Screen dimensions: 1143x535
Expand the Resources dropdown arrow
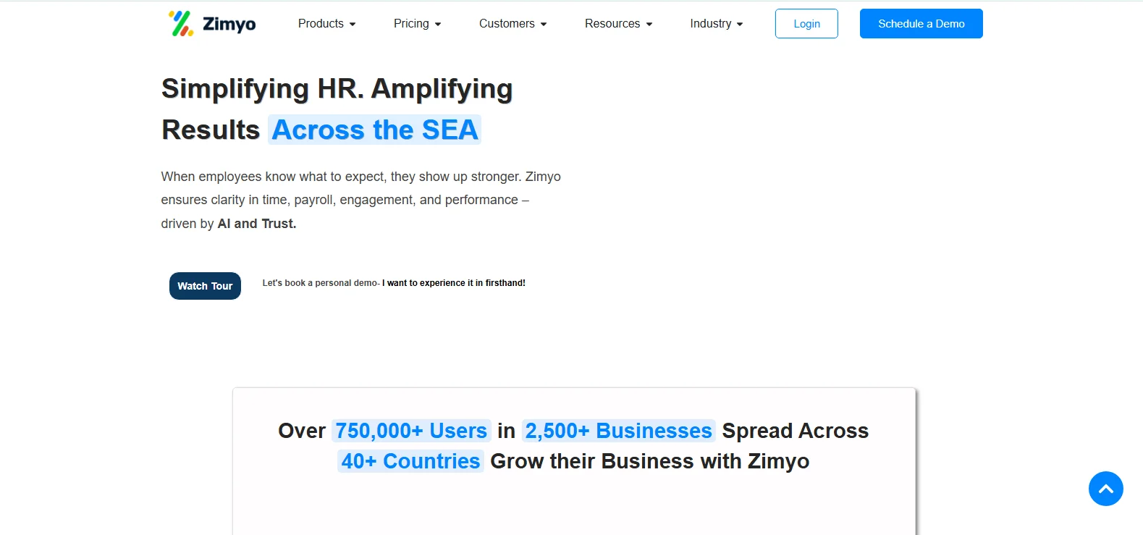[x=649, y=25]
